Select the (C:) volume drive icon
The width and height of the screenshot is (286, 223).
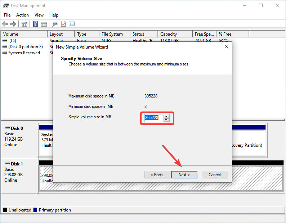[5, 40]
